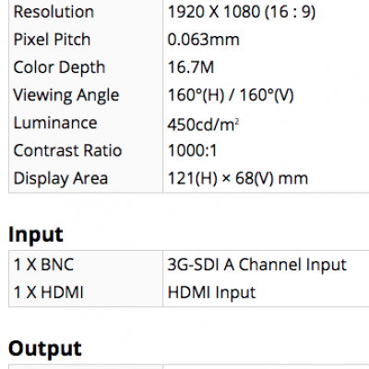
Task: Select the 1000:1 contrast value
Action: coord(193,150)
